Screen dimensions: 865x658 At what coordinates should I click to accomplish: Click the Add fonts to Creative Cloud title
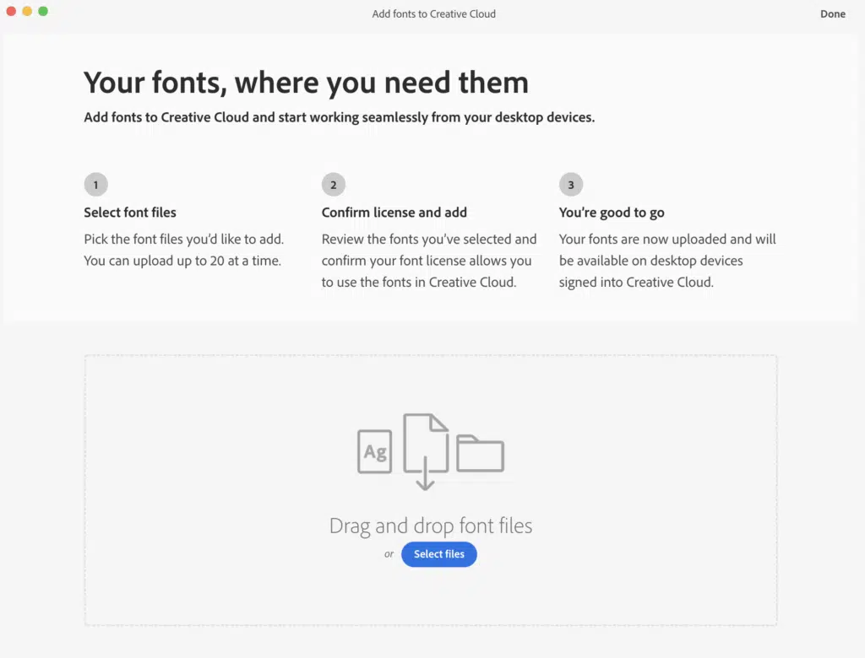pos(433,13)
